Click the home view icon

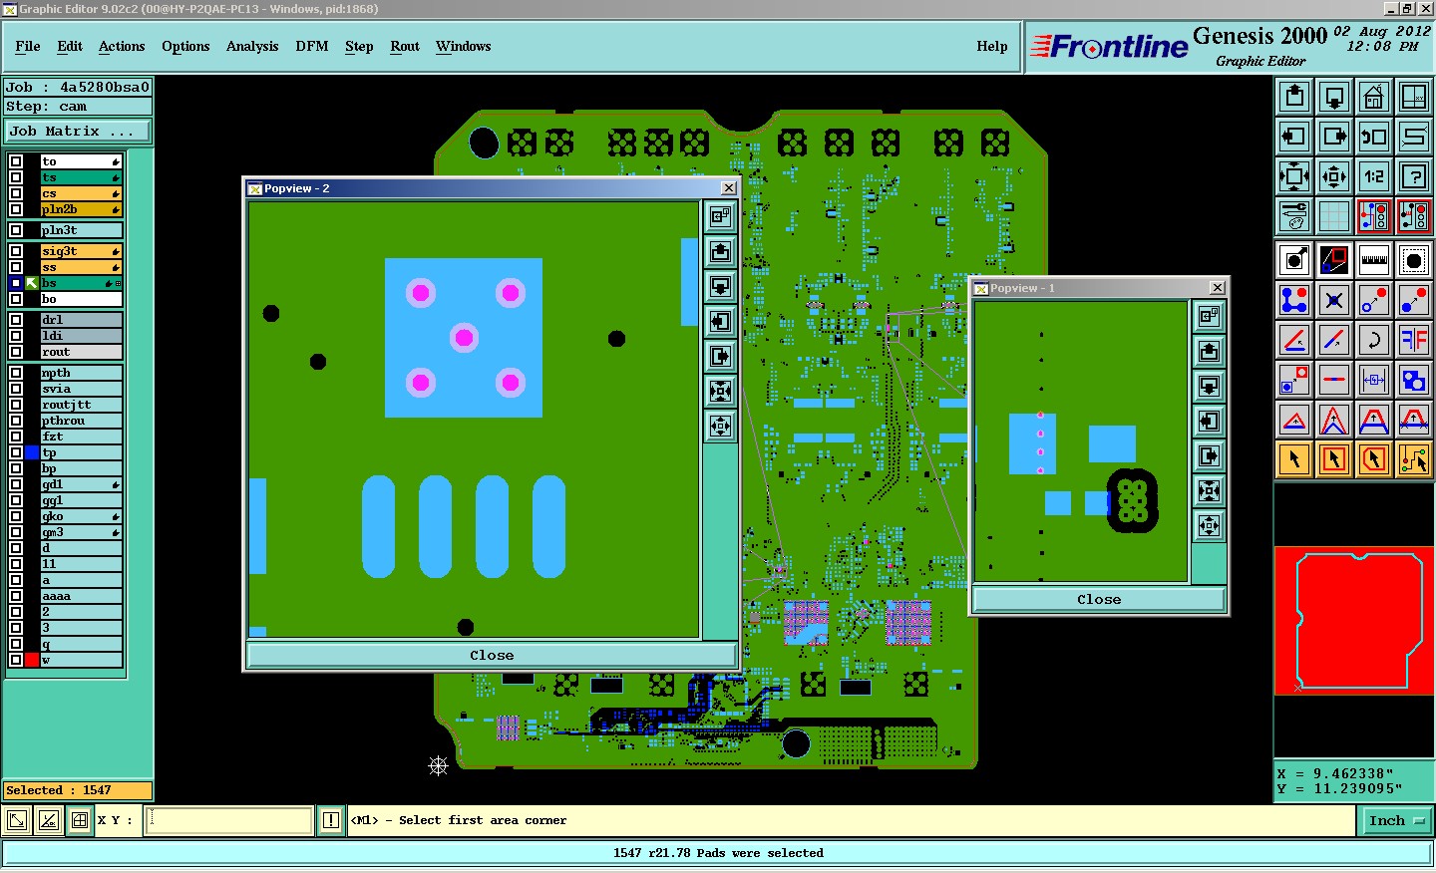point(1374,97)
